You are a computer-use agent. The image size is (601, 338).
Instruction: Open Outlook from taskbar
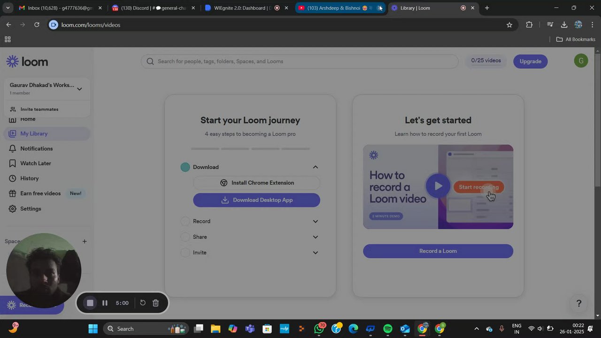pos(405,329)
